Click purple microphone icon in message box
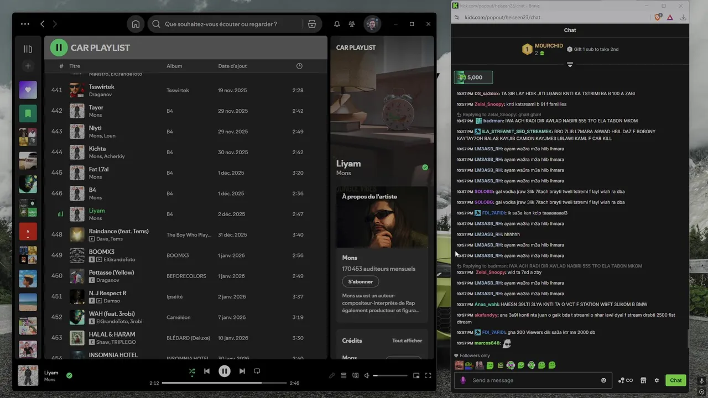The height and width of the screenshot is (398, 708). [463, 380]
